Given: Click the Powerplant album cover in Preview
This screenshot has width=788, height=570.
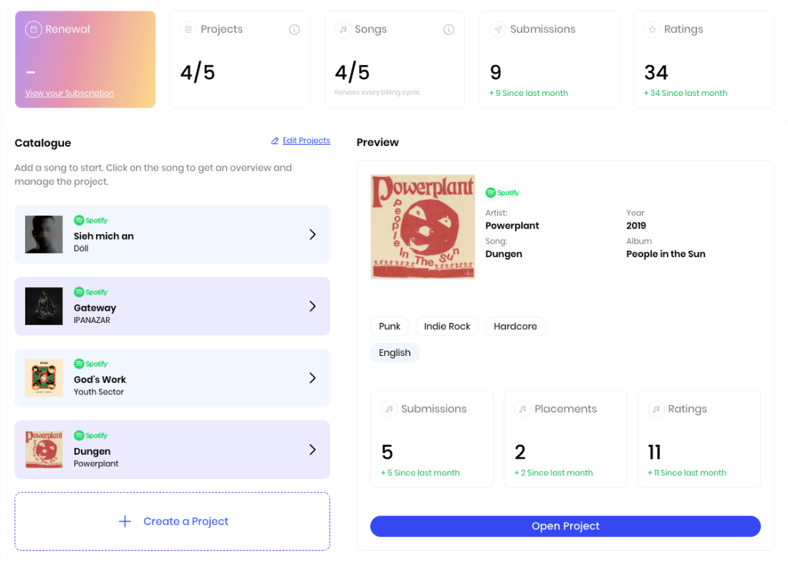Looking at the screenshot, I should tap(423, 227).
